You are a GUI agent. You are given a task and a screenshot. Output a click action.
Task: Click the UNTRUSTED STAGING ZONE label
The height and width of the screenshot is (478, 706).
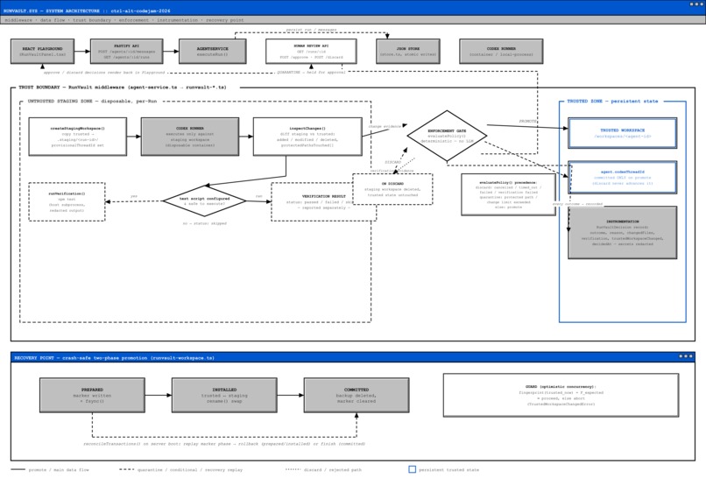pyautogui.click(x=92, y=102)
